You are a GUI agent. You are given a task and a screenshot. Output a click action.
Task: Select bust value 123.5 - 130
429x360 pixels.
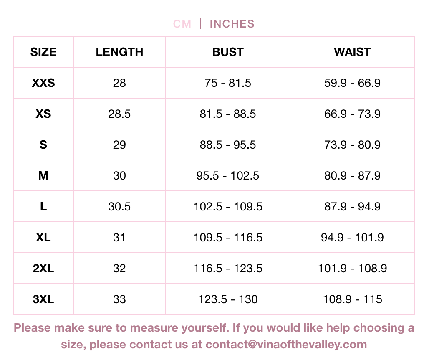pos(228,299)
